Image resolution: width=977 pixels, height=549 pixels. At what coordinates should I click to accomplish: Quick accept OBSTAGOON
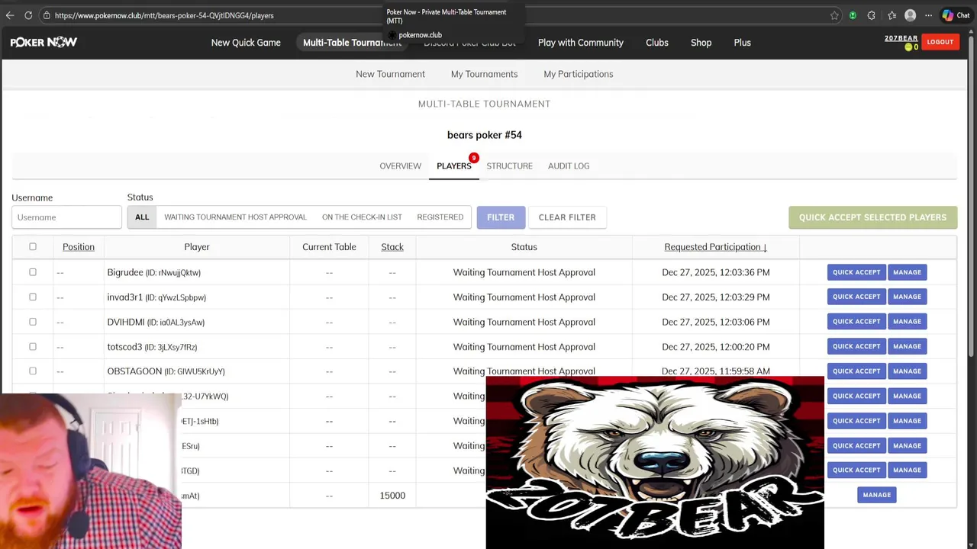[x=856, y=371]
